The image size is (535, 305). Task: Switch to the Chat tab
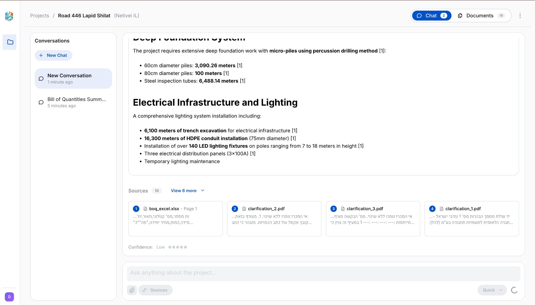[432, 16]
